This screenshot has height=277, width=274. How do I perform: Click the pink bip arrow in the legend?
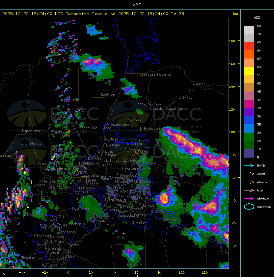(249, 190)
